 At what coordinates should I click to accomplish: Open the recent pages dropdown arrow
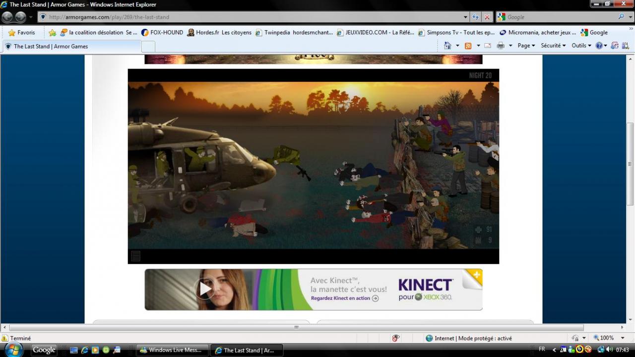click(31, 17)
